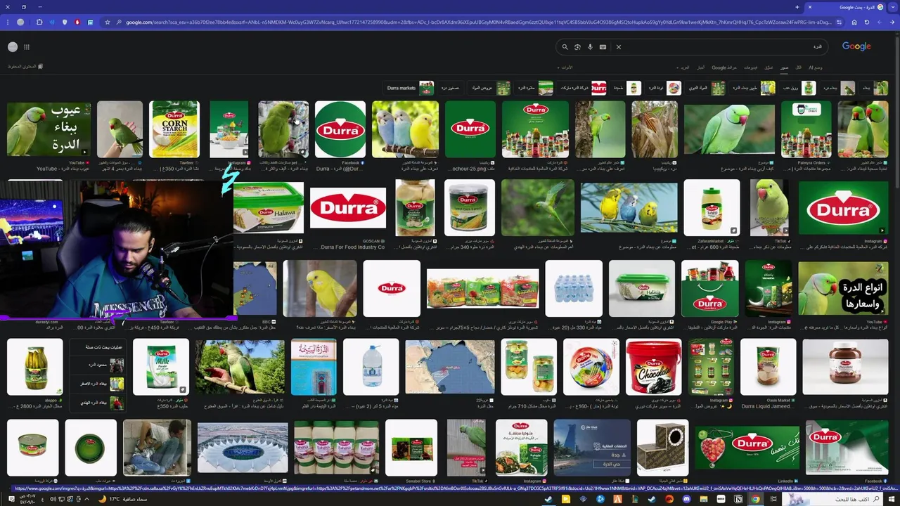The height and width of the screenshot is (506, 900).
Task: Open Notion from the taskbar
Action: (738, 499)
